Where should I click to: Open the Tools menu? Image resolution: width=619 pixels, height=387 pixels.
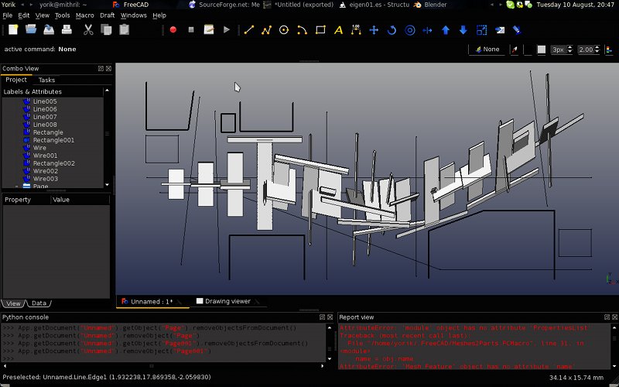pos(62,15)
